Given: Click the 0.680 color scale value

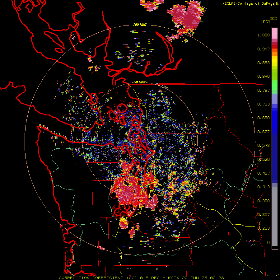Looking at the screenshot, I should pyautogui.click(x=264, y=118).
